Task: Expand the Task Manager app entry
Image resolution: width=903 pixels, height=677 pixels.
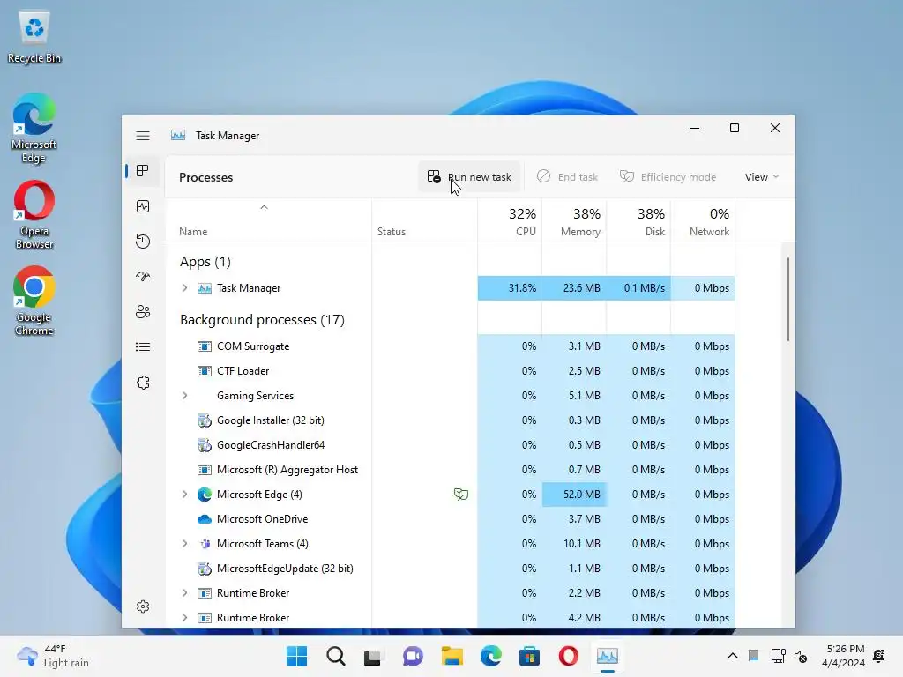Action: 184,288
